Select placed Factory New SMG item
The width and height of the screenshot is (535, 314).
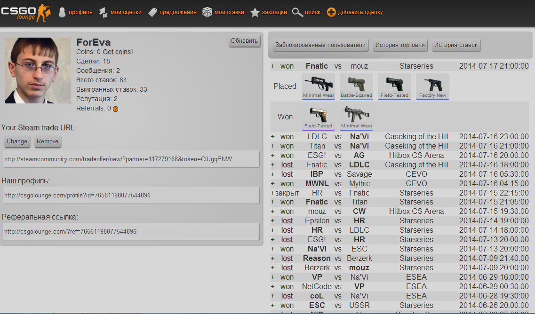click(x=432, y=86)
